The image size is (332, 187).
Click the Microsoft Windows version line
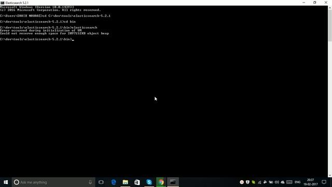37,7
